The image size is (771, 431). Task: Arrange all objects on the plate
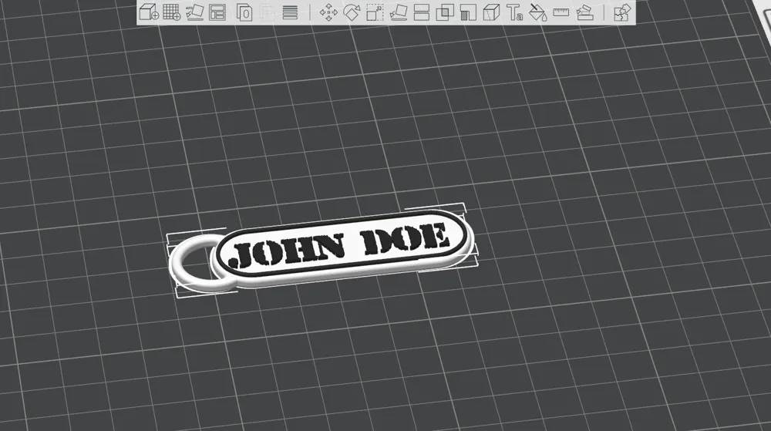(217, 12)
